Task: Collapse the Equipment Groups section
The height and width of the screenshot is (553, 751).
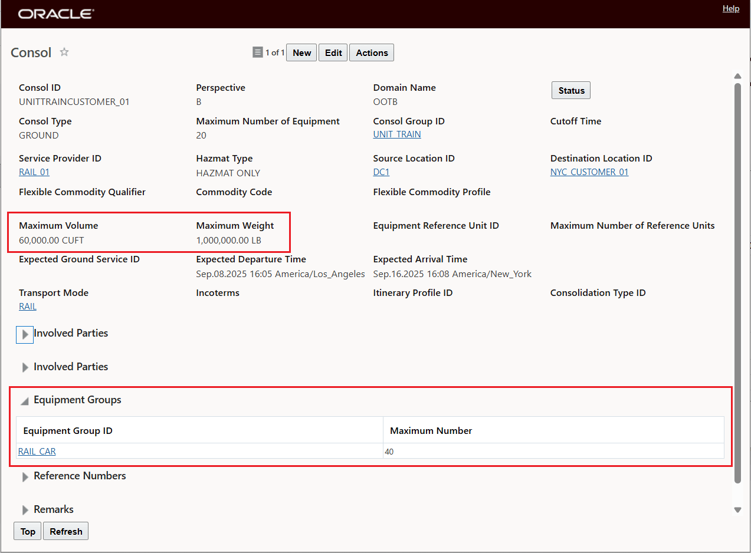Action: [x=25, y=401]
